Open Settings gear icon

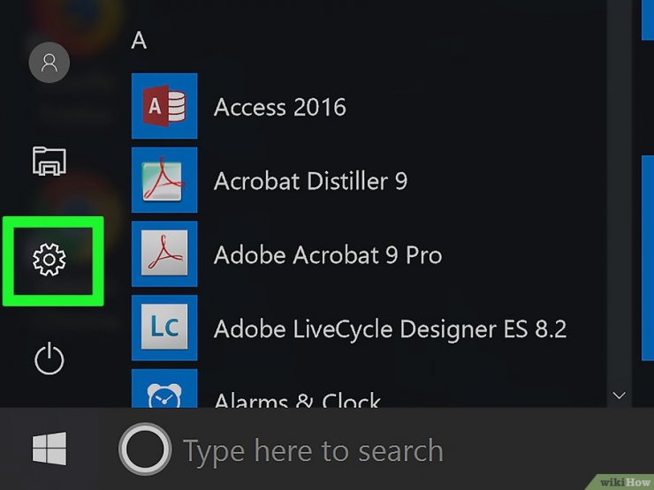[49, 260]
